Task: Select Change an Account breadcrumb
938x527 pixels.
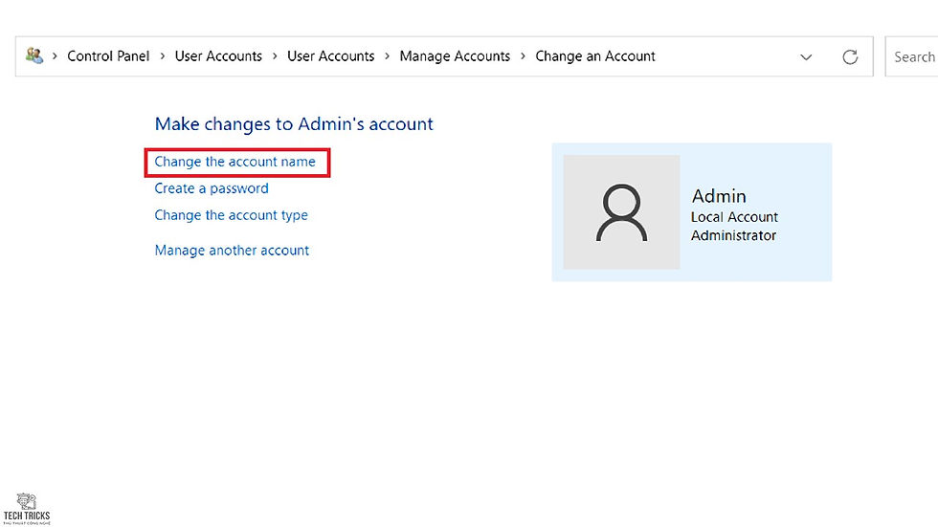Action: [x=595, y=56]
